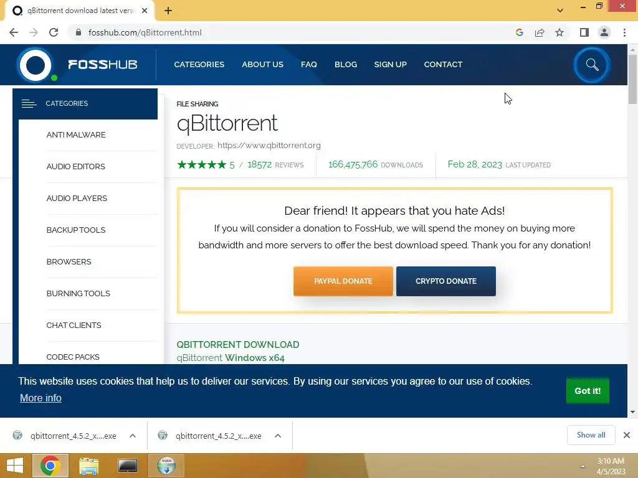Image resolution: width=638 pixels, height=478 pixels.
Task: Toggle the Chrome side panel icon
Action: (x=584, y=32)
